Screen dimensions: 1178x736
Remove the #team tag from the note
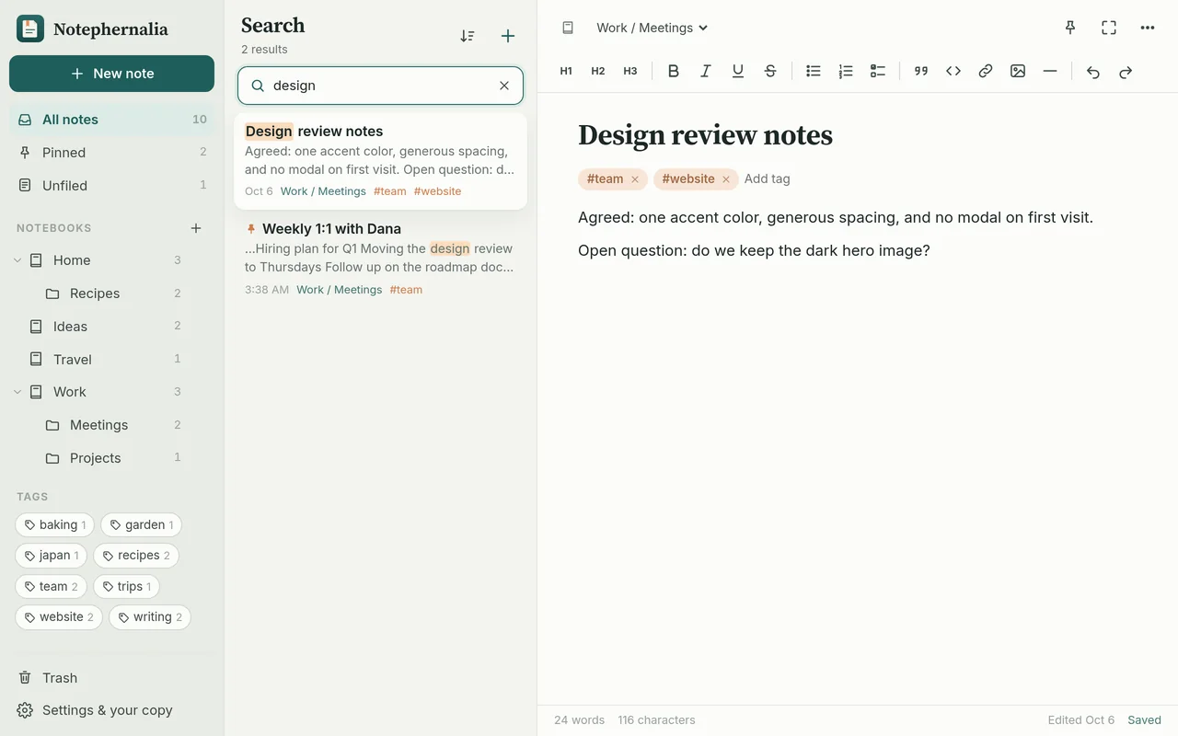point(635,179)
